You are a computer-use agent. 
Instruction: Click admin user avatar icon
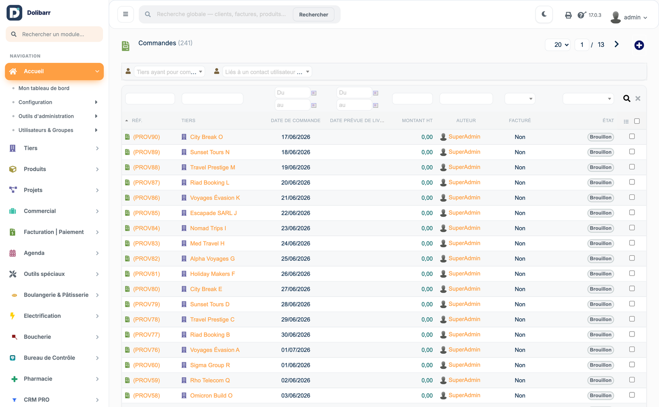click(616, 17)
